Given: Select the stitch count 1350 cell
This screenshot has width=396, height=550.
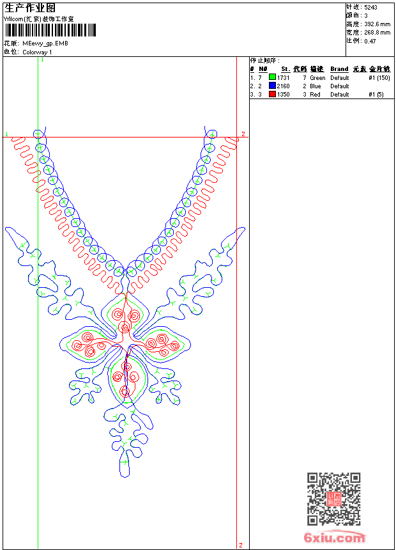Looking at the screenshot, I should click(x=283, y=95).
